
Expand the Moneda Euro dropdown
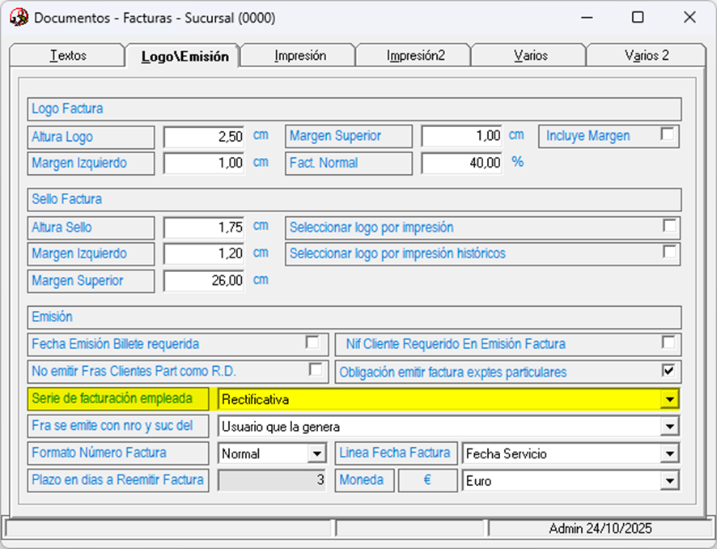coord(669,481)
